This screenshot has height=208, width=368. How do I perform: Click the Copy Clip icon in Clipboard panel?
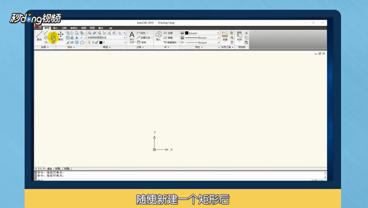(x=246, y=38)
